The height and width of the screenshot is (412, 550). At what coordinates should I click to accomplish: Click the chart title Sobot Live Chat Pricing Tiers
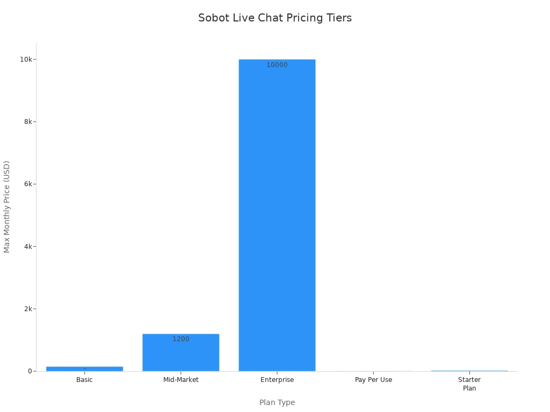point(275,18)
